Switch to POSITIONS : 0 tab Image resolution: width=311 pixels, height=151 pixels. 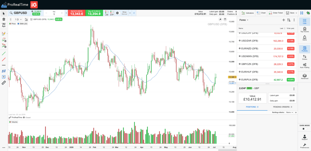252,107
